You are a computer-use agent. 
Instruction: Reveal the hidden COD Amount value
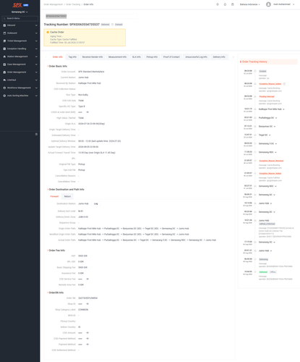tap(87, 333)
